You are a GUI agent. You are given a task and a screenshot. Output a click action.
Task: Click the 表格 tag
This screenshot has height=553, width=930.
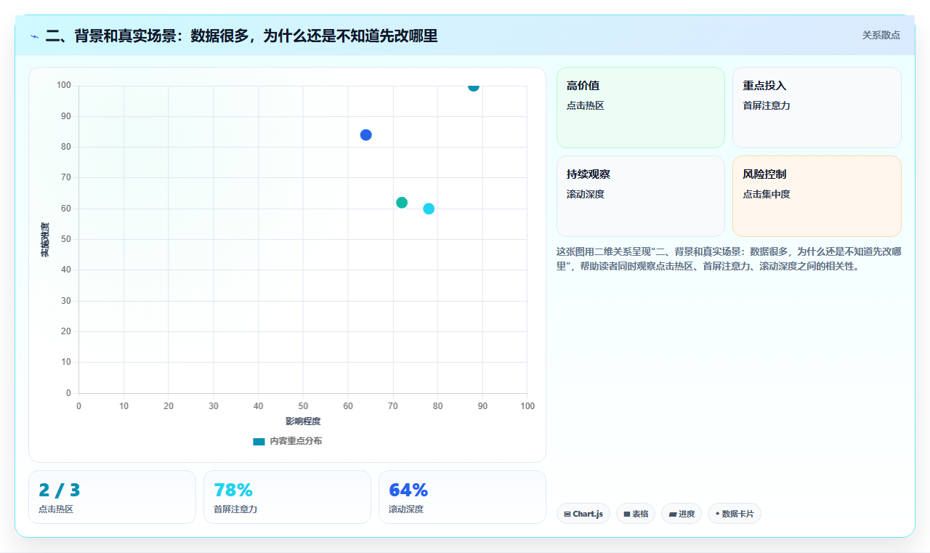(x=636, y=514)
